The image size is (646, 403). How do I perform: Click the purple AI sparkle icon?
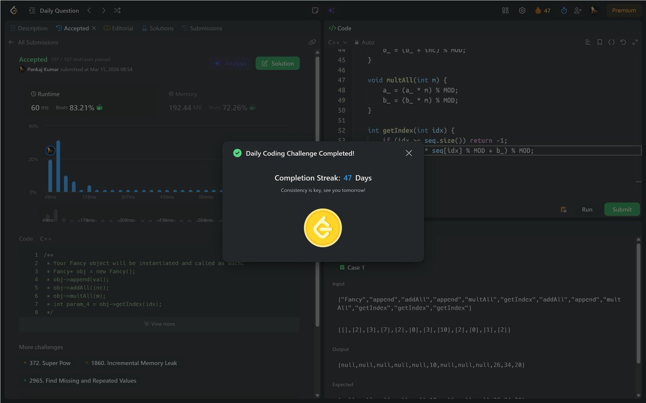pos(331,10)
